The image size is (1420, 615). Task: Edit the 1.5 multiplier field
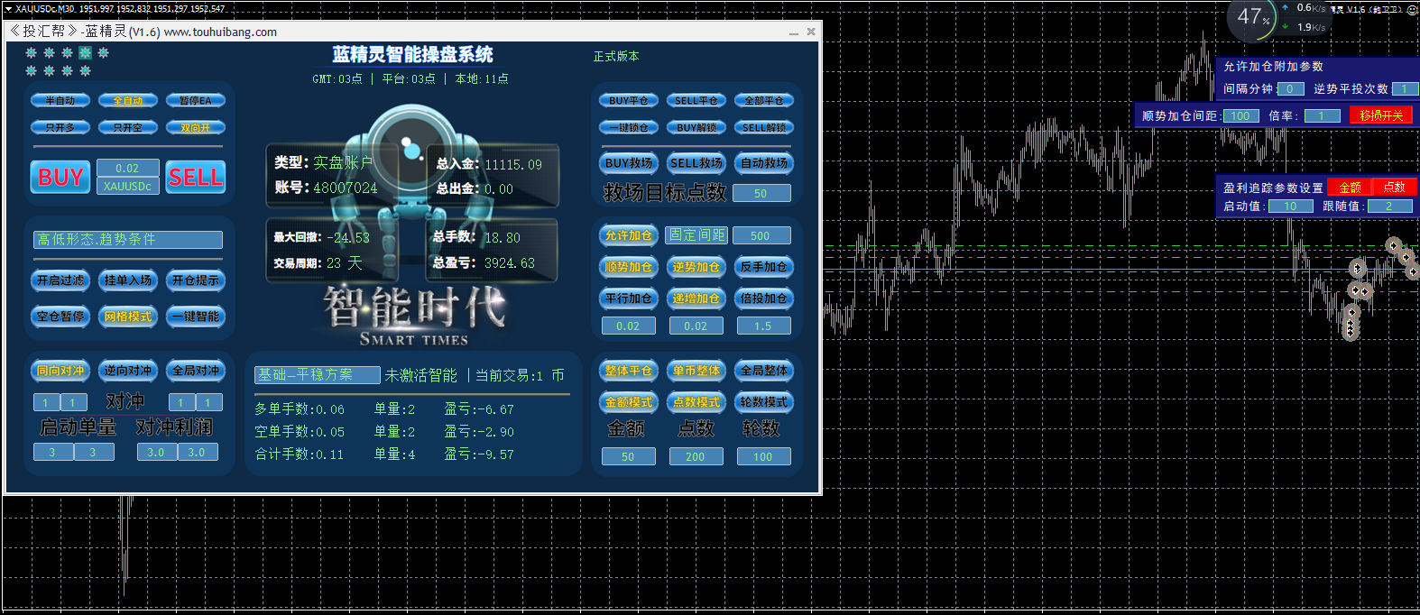pos(763,326)
